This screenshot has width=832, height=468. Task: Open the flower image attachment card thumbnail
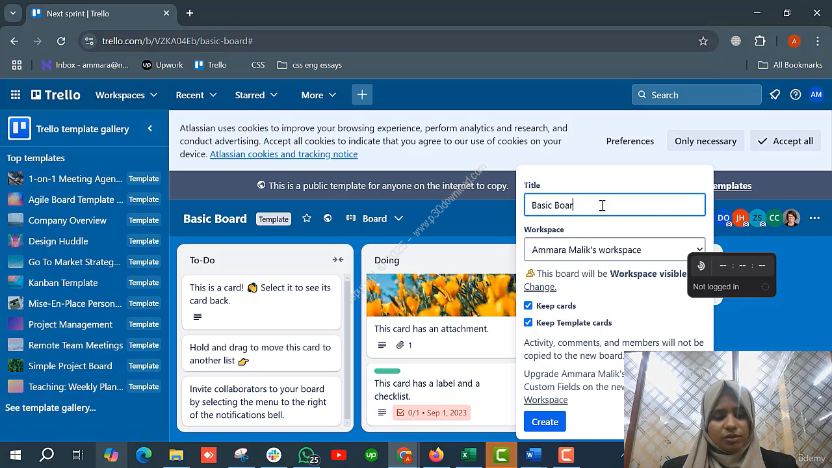coord(441,295)
